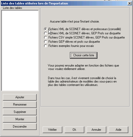Screen dimensions: 133x137
Task: Click the Ajouter button
Action: [20, 97]
